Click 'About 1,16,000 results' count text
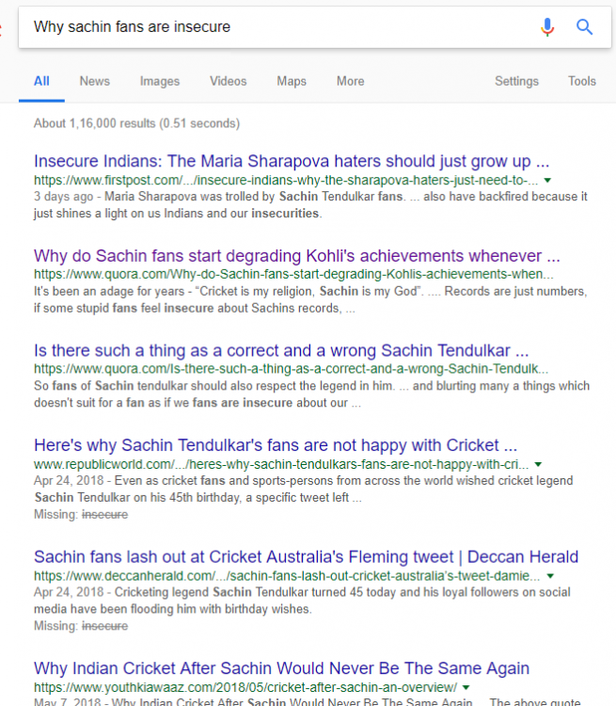 [x=136, y=123]
